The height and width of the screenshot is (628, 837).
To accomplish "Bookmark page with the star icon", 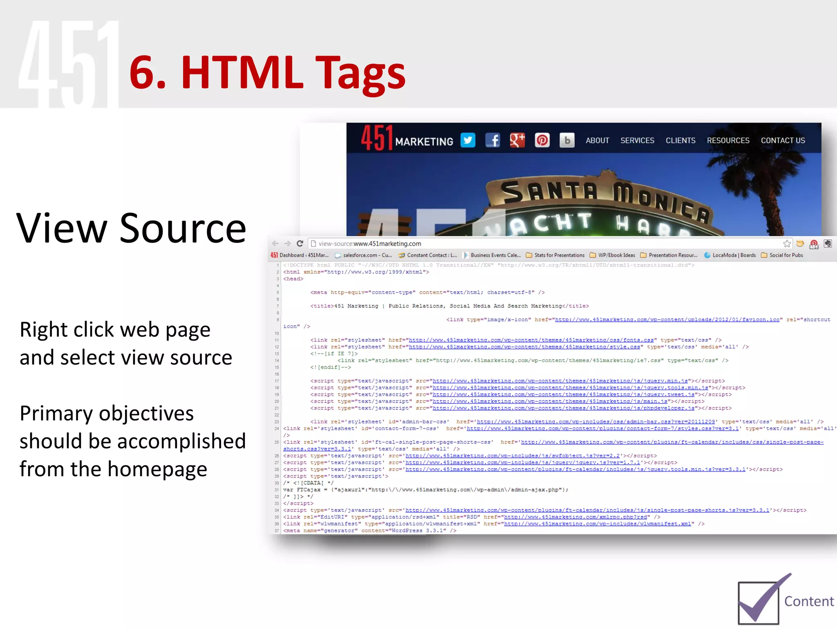I will (x=787, y=244).
